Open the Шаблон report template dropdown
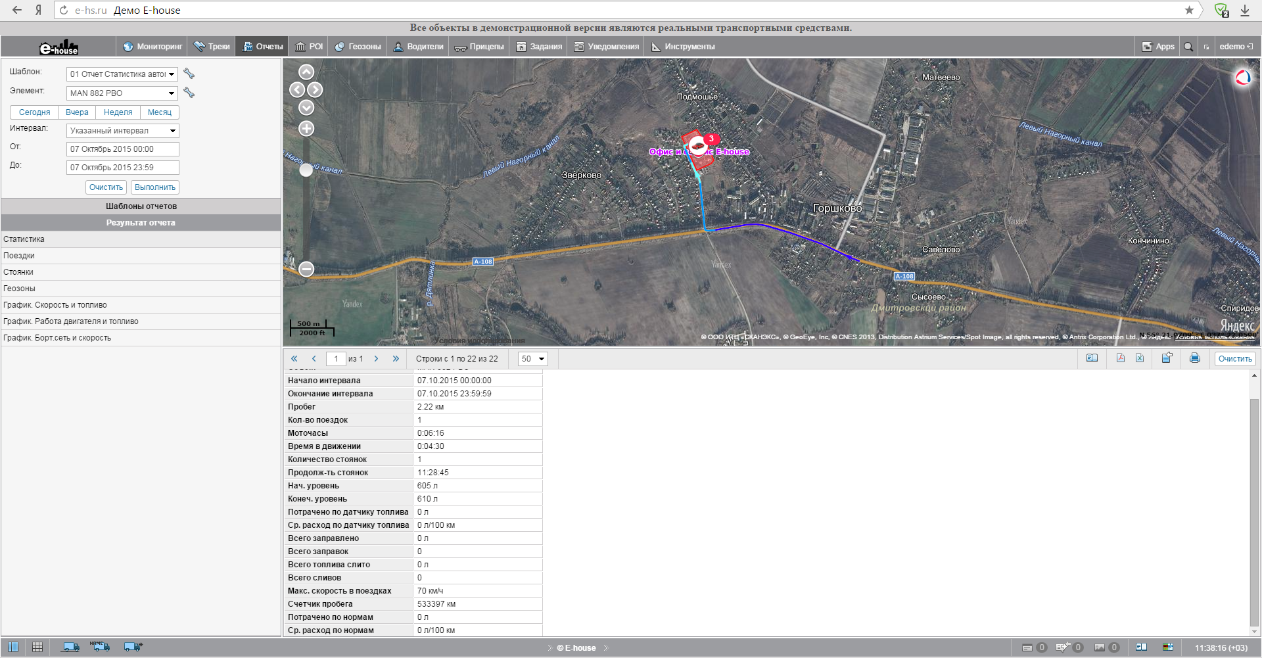The image size is (1262, 658). pyautogui.click(x=122, y=74)
